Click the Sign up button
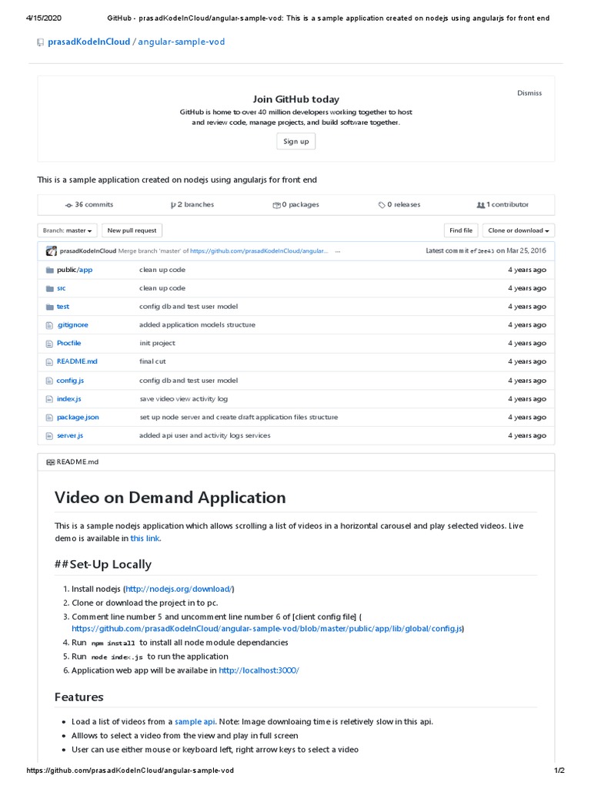 click(x=296, y=142)
